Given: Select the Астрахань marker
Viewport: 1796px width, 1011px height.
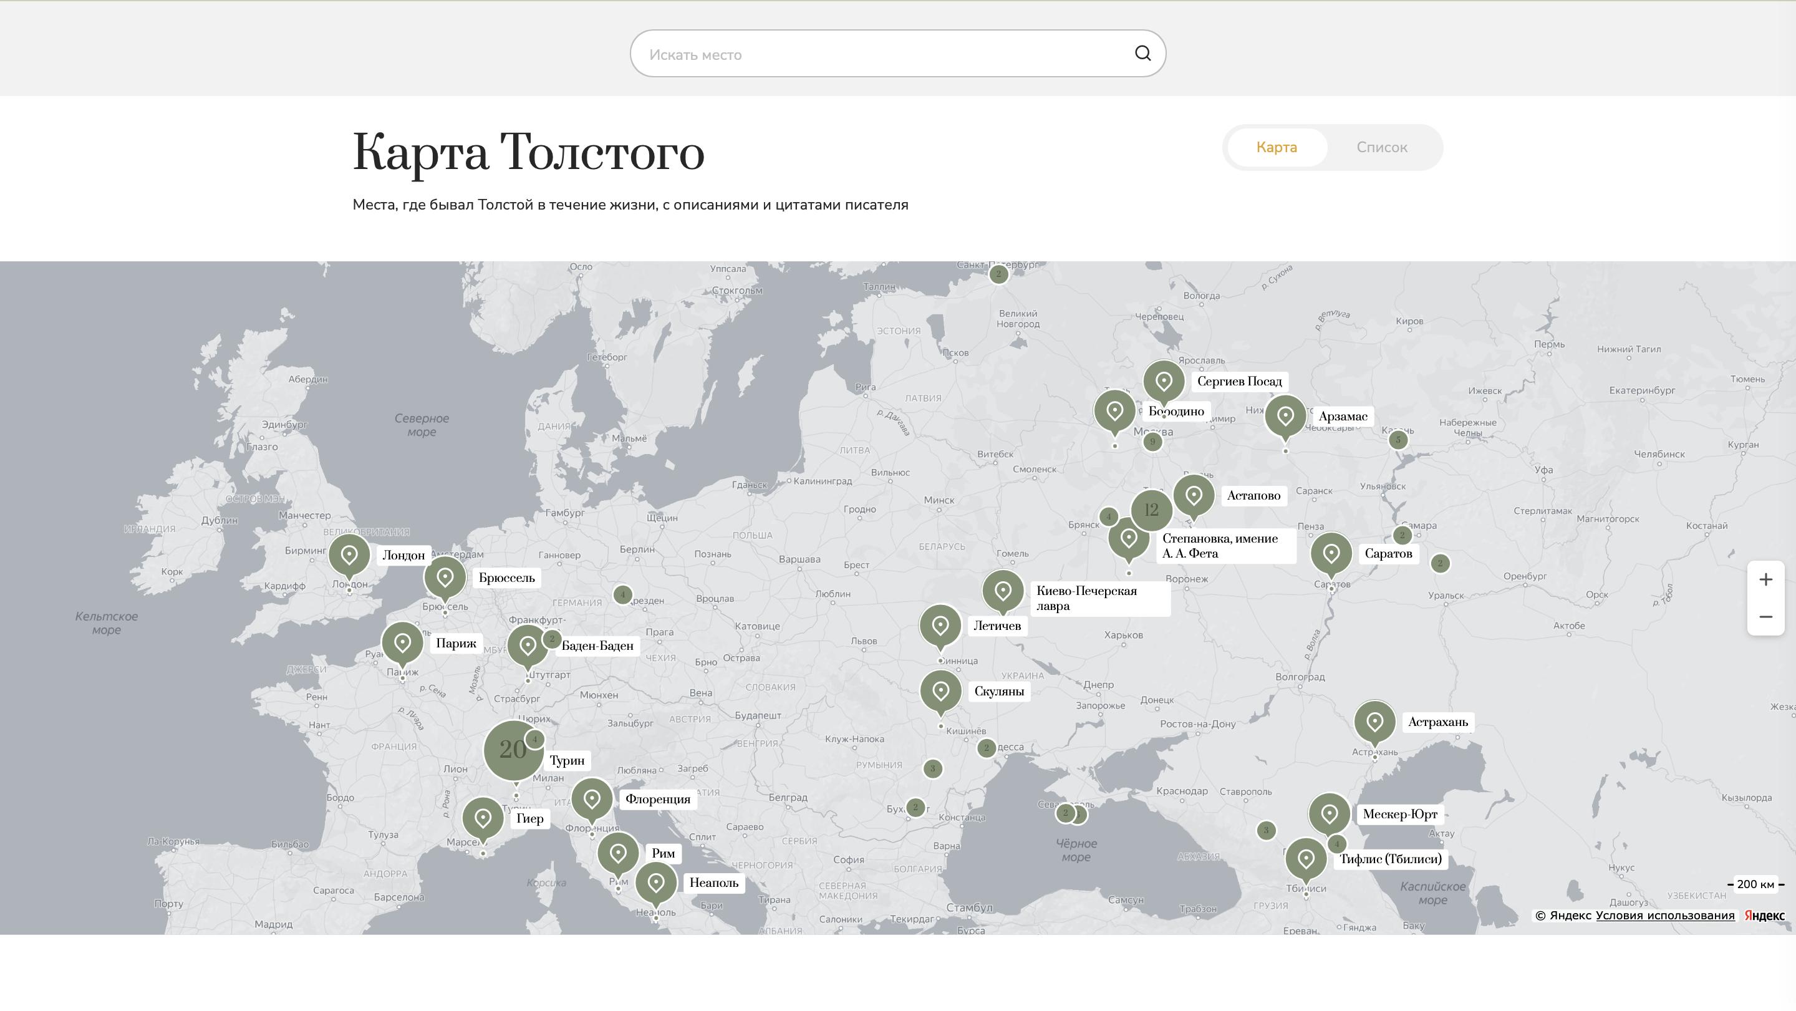Looking at the screenshot, I should [1374, 722].
